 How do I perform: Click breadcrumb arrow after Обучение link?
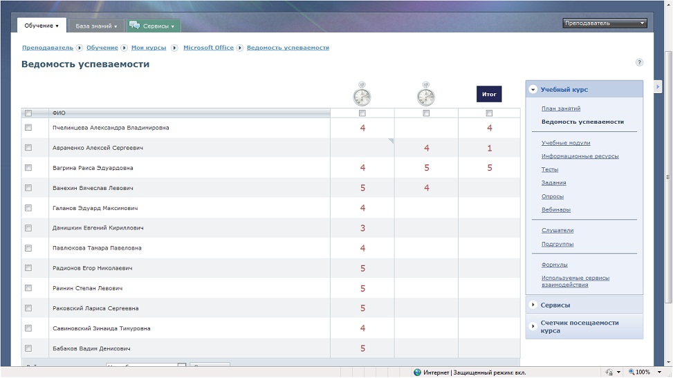tap(124, 48)
